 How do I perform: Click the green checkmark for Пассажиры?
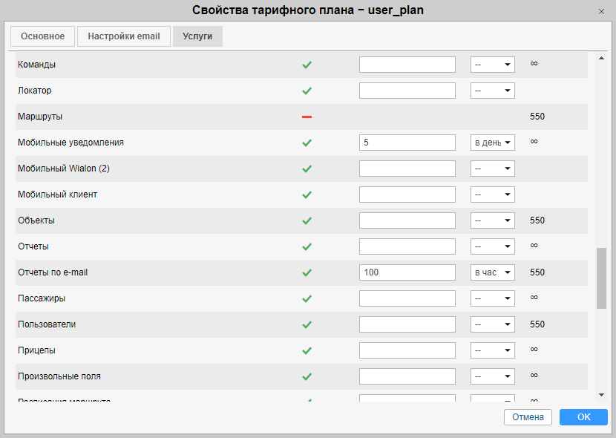307,298
